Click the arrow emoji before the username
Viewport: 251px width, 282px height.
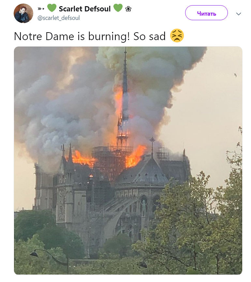(41, 8)
